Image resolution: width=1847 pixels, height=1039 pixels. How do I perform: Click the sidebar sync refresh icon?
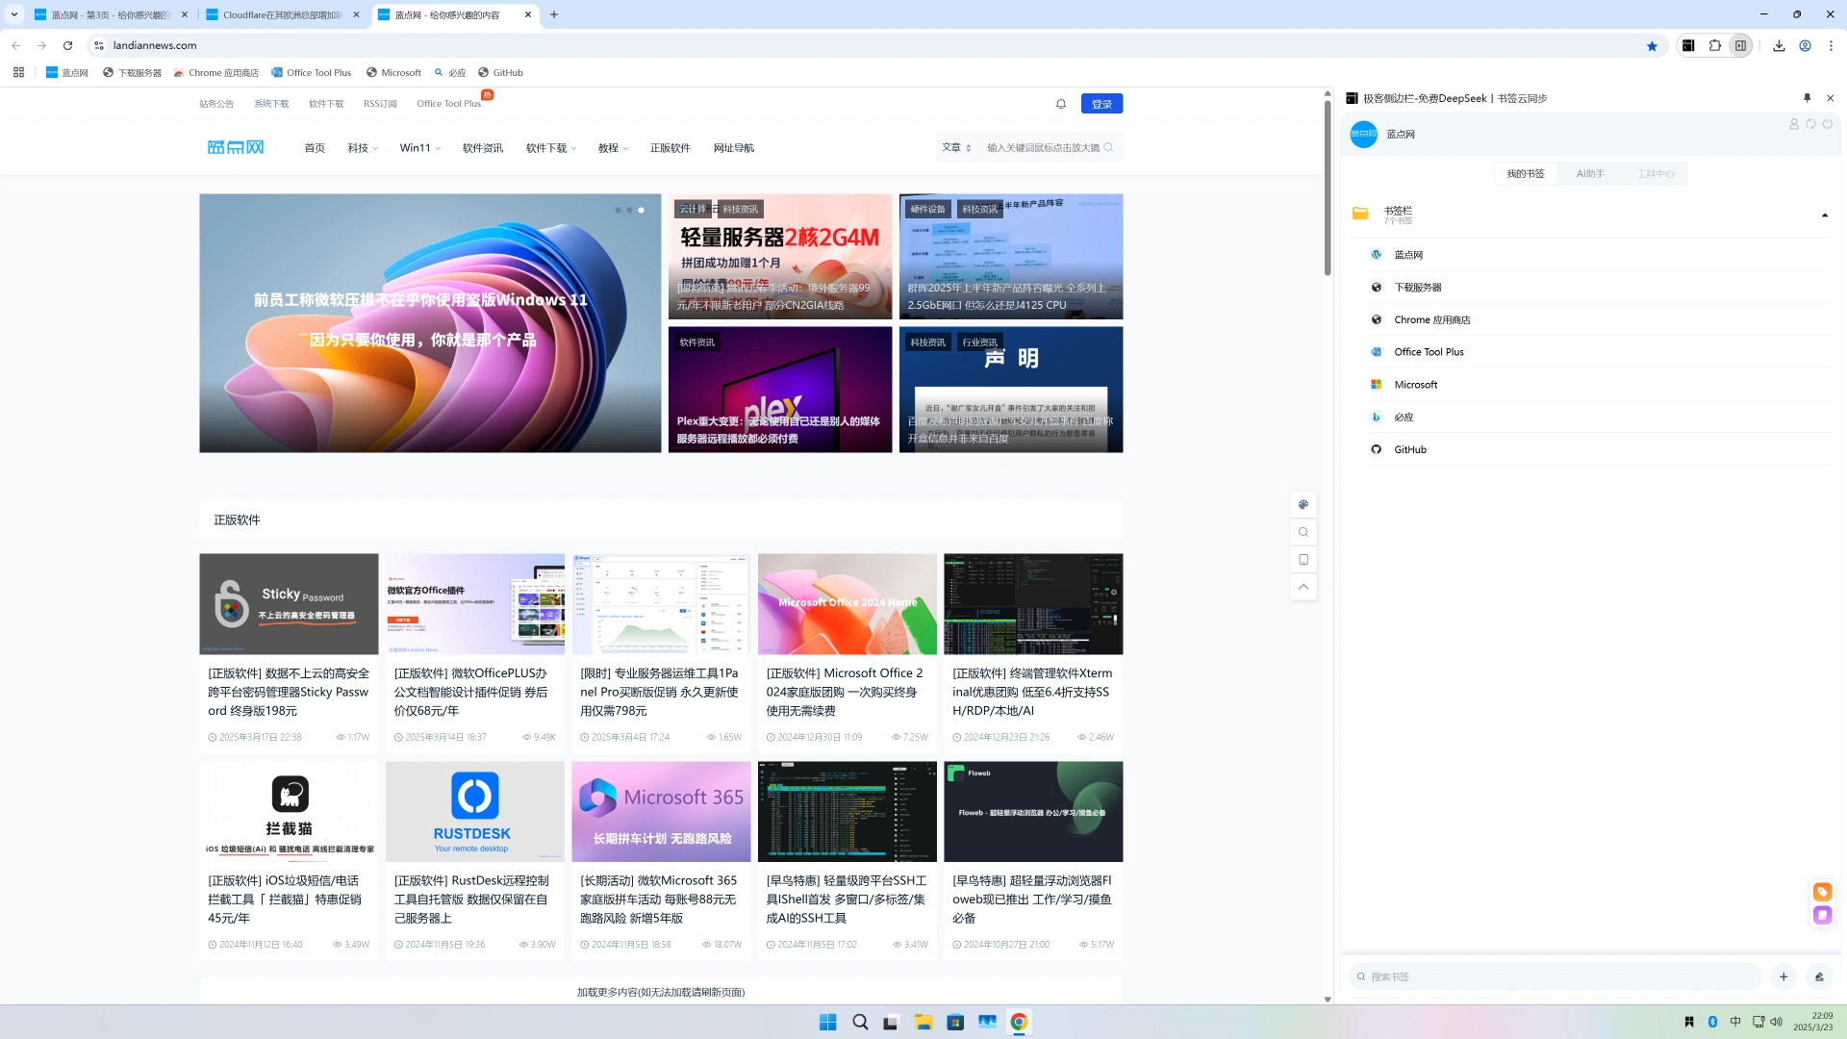pyautogui.click(x=1810, y=124)
